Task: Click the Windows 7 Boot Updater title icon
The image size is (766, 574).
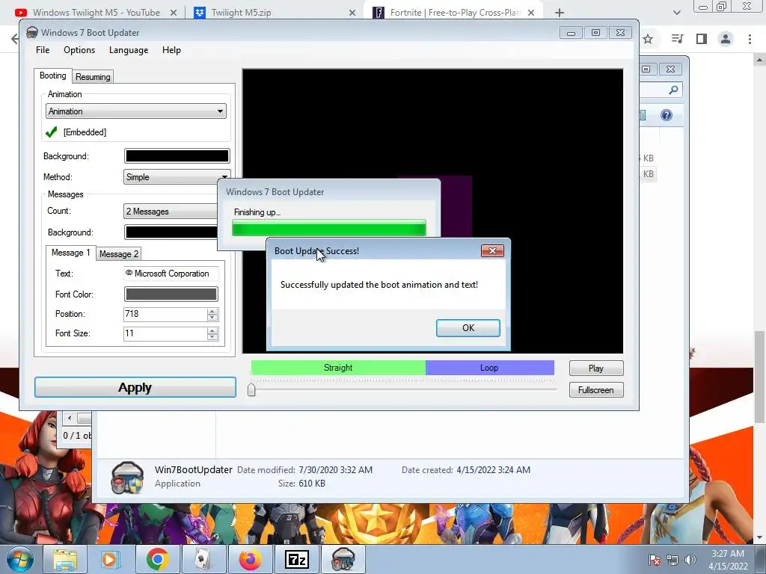Action: (x=32, y=32)
